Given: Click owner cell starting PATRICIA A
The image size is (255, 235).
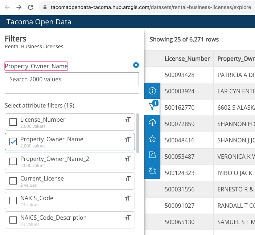Looking at the screenshot, I should (236, 75).
